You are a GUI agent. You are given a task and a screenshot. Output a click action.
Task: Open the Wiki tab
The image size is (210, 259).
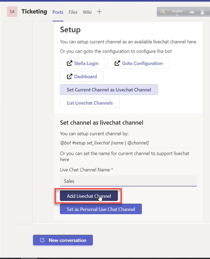tap(87, 12)
